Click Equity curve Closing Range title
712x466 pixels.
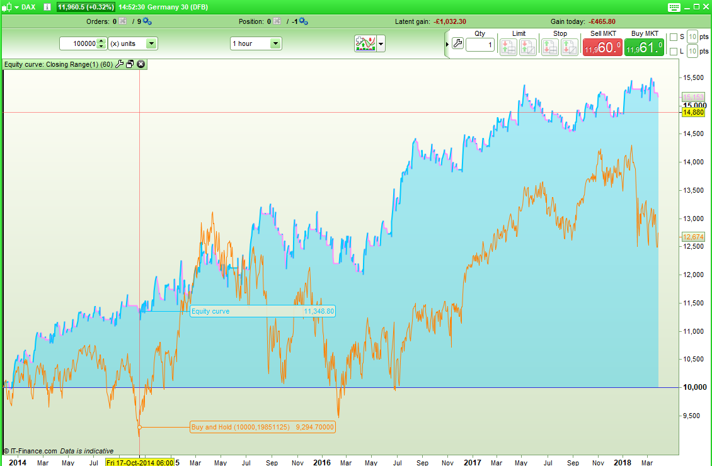click(59, 64)
